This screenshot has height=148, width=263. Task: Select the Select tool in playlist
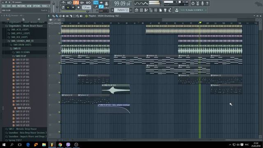pyautogui.click(x=74, y=16)
